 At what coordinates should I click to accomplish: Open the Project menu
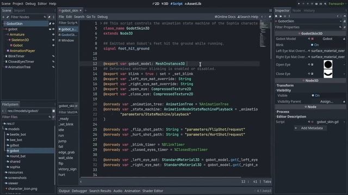[x=18, y=4]
